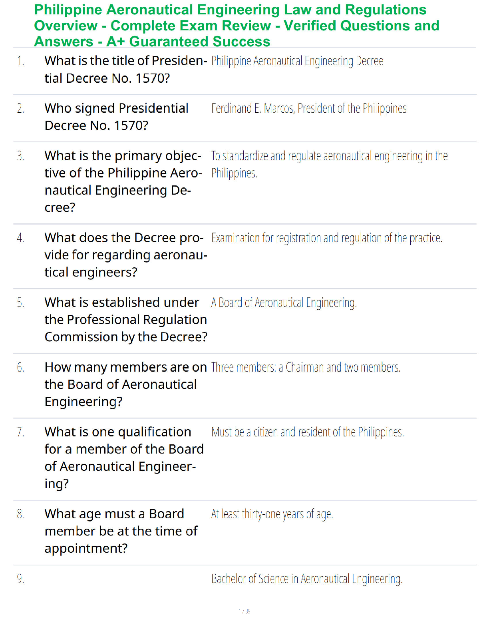
Task: Click the item number 9 label
Action: (20, 579)
